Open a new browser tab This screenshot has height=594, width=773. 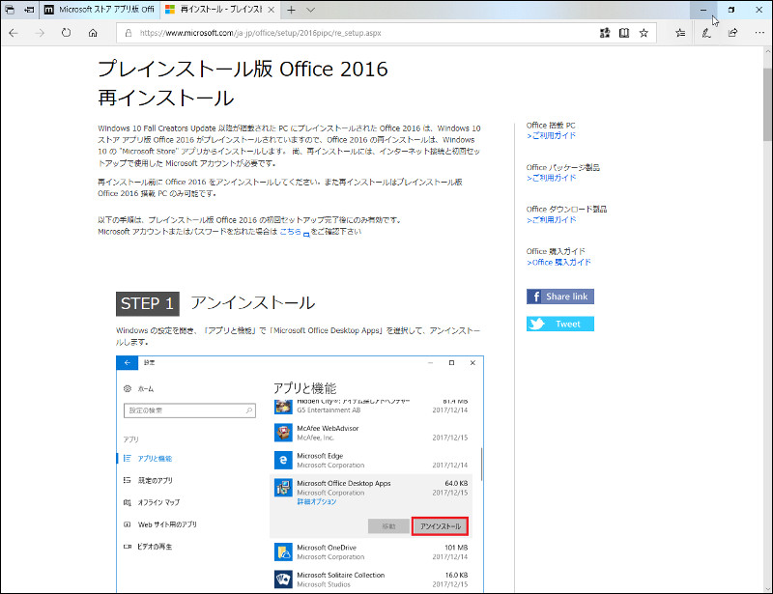[x=292, y=10]
